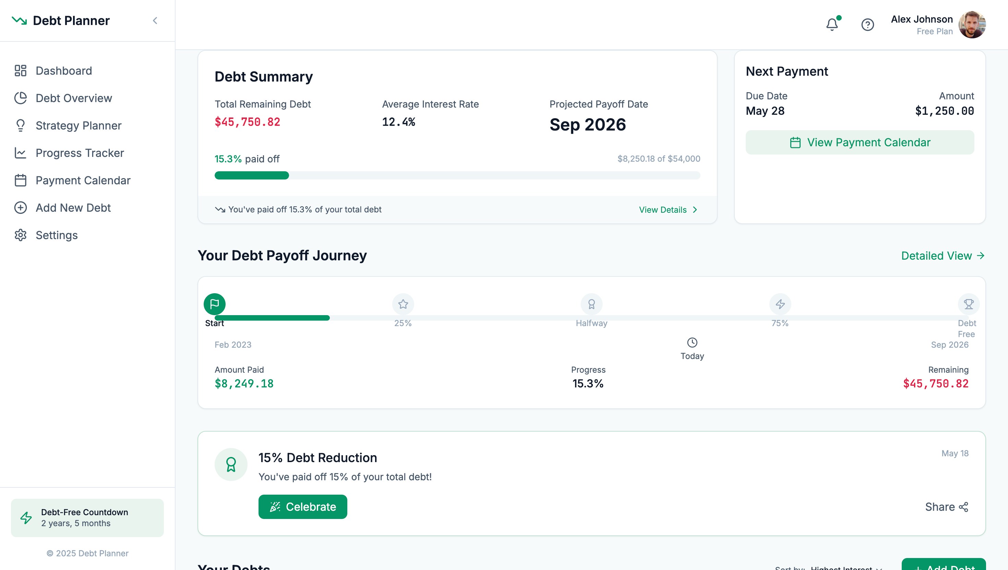Image resolution: width=1008 pixels, height=570 pixels.
Task: Switch to Detailed View of payoff journey
Action: [942, 256]
